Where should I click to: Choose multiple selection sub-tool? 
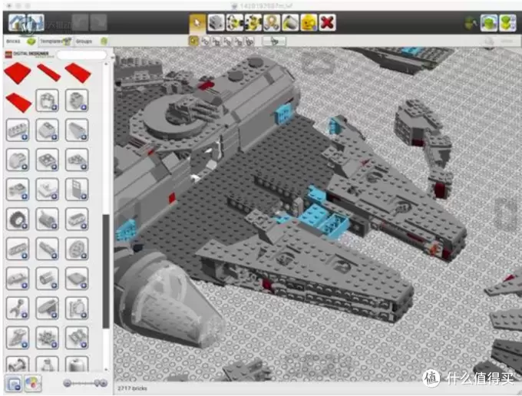[x=205, y=41]
